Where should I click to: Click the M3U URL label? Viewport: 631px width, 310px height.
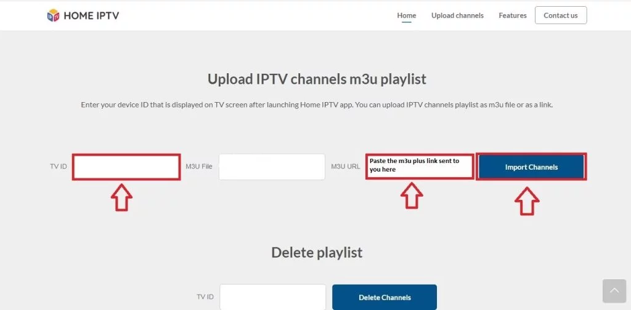pos(346,167)
